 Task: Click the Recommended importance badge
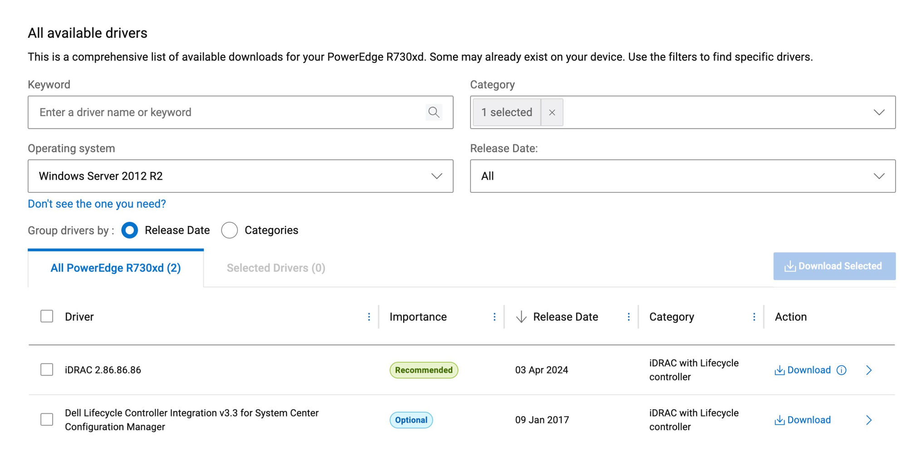[424, 370]
